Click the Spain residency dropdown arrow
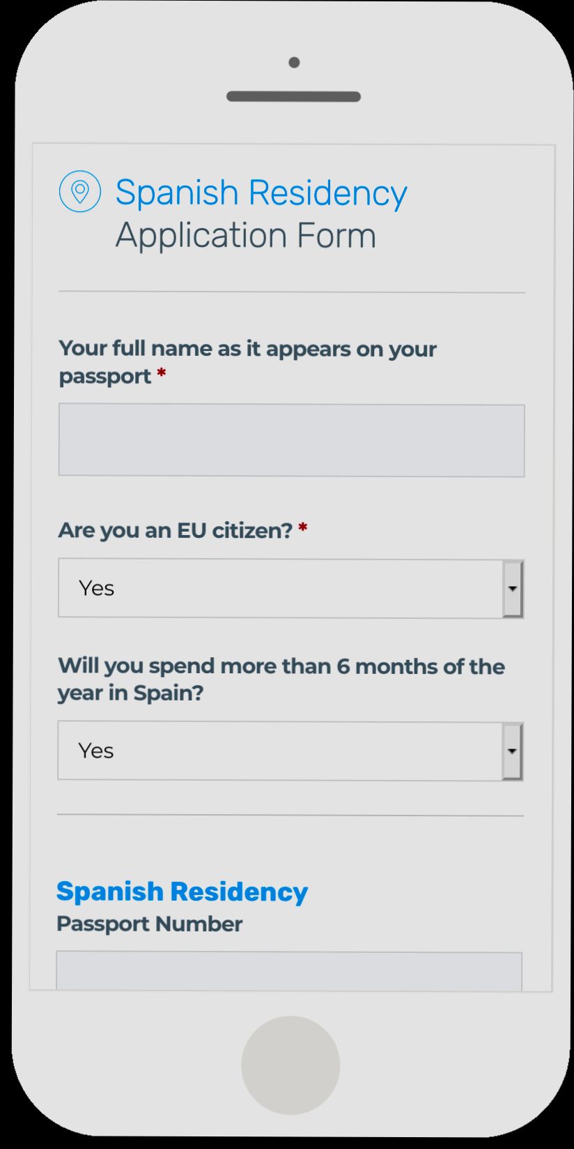This screenshot has height=1149, width=574. point(512,750)
